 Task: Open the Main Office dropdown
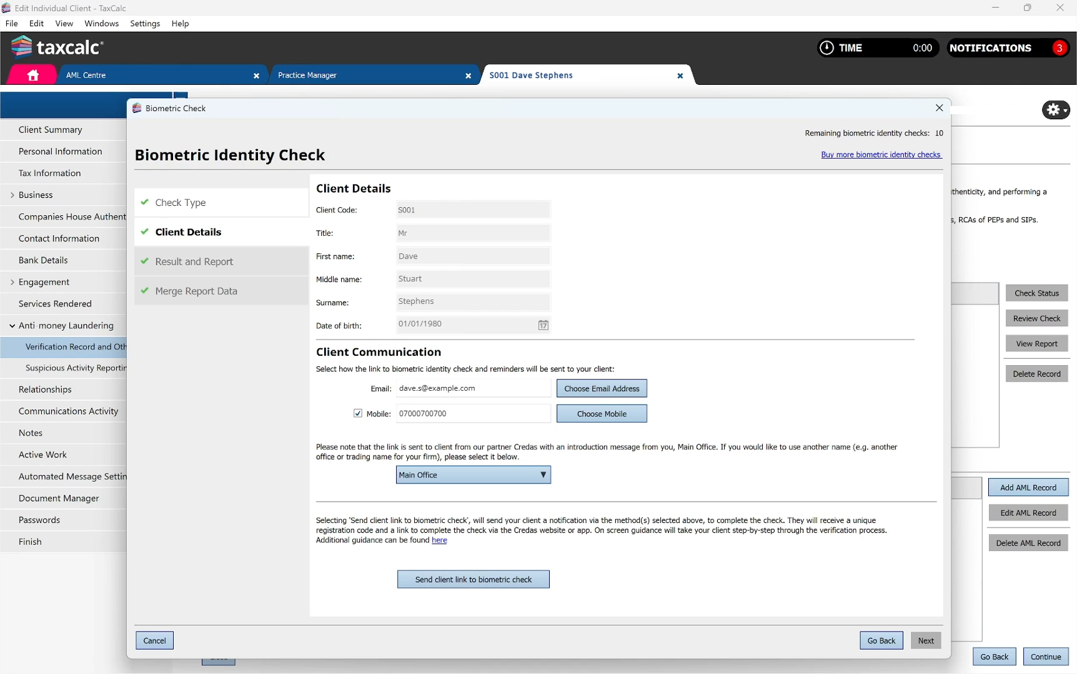click(473, 475)
